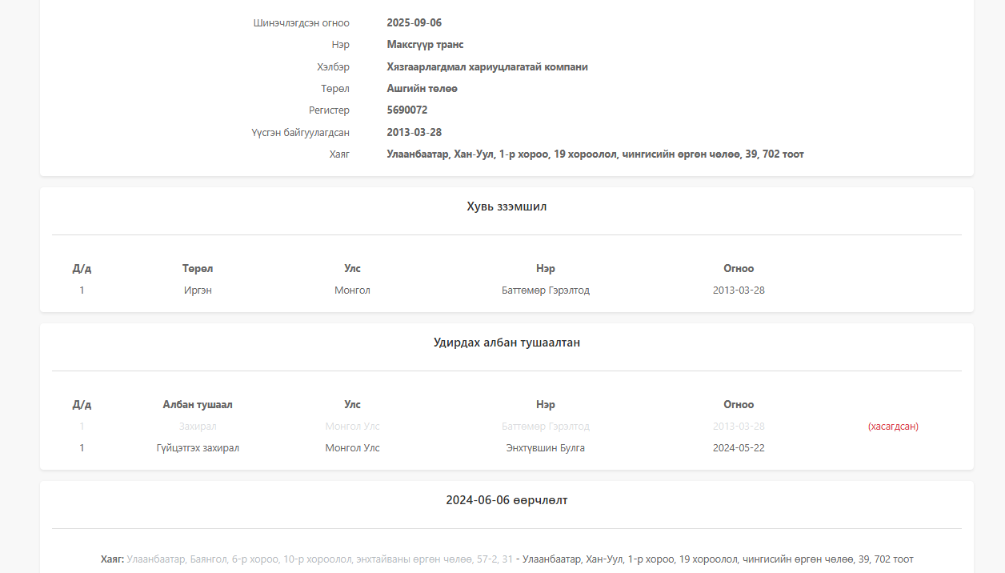Click the executive name Энхтүвшин Булга
Screen dimensions: 1005x573
click(x=545, y=448)
